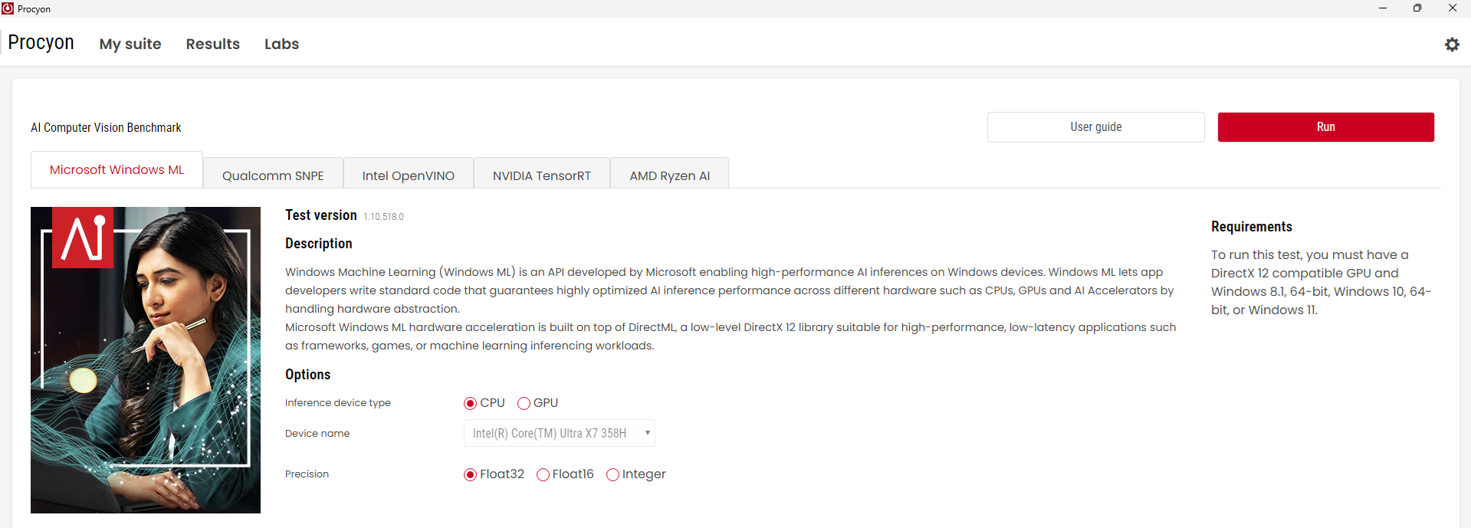Open the settings gear icon

coord(1452,44)
